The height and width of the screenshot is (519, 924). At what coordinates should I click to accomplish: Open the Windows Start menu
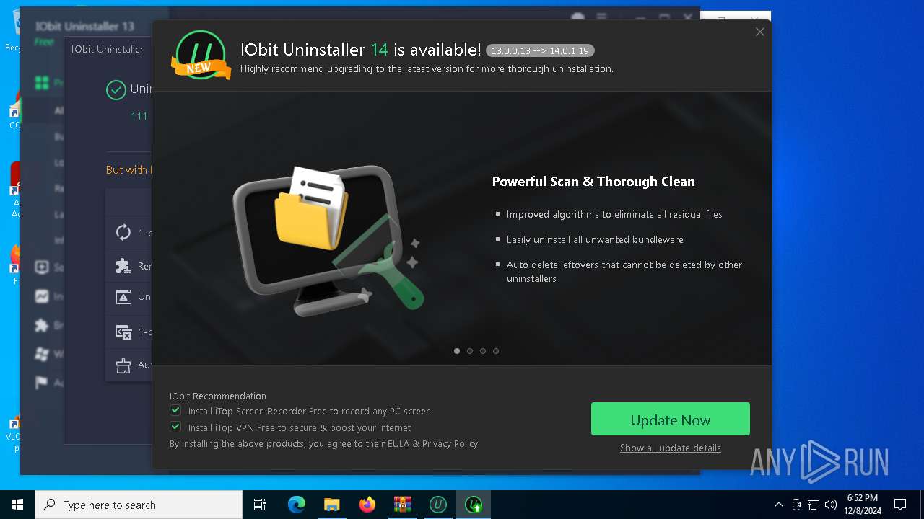pyautogui.click(x=17, y=505)
